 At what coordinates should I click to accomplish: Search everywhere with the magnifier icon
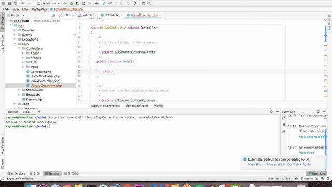149,4
